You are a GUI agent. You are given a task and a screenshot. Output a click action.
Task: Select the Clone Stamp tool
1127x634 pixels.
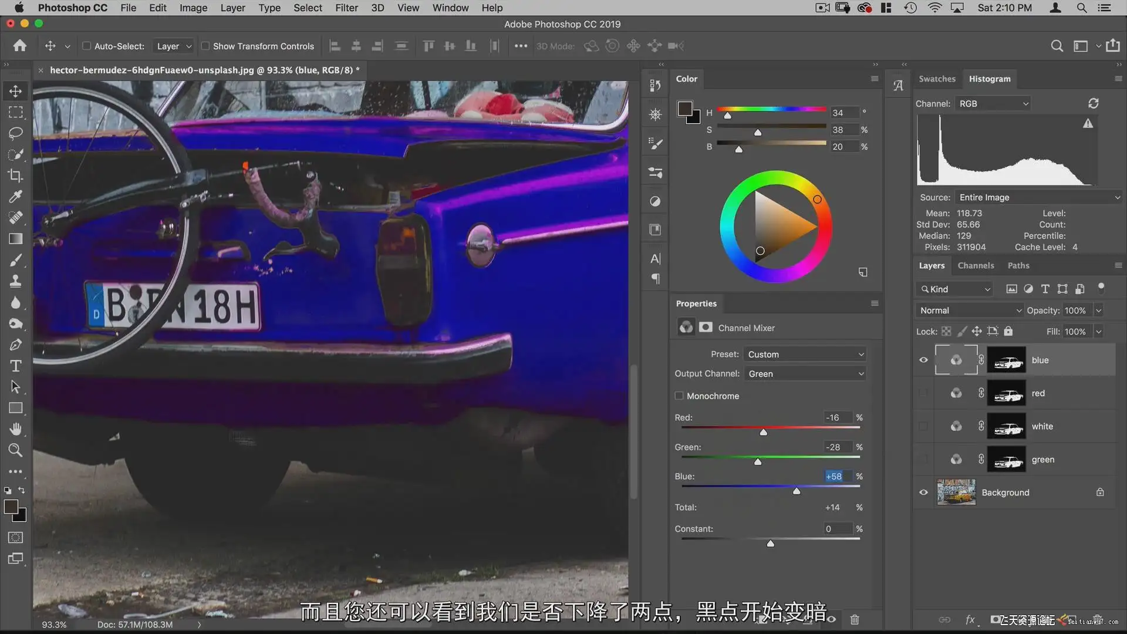tap(15, 281)
